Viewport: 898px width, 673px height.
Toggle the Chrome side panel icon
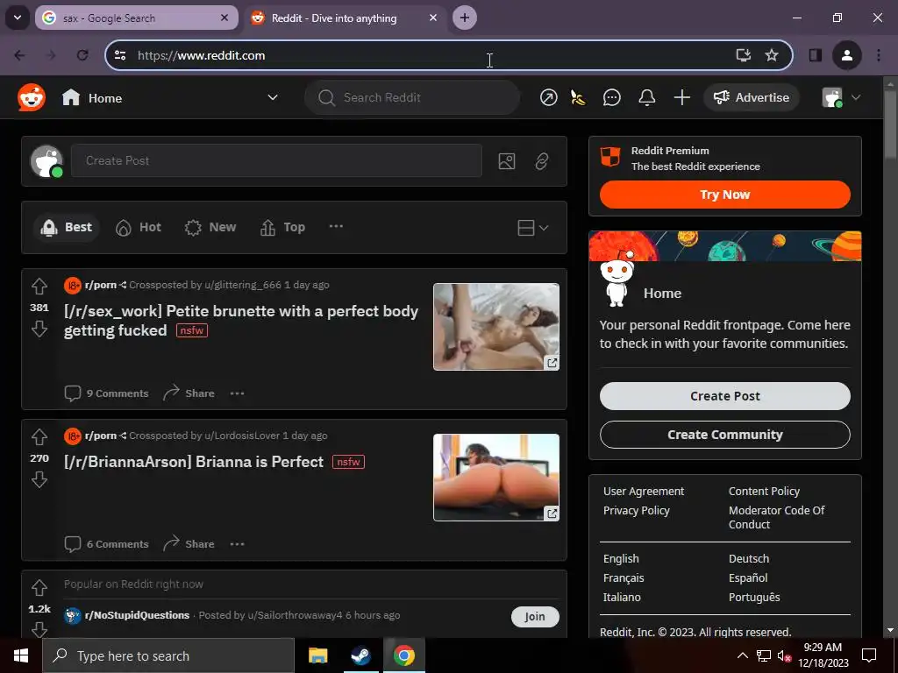tap(815, 55)
